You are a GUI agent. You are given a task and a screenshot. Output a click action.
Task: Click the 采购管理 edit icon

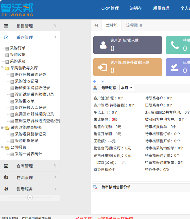tap(6, 37)
